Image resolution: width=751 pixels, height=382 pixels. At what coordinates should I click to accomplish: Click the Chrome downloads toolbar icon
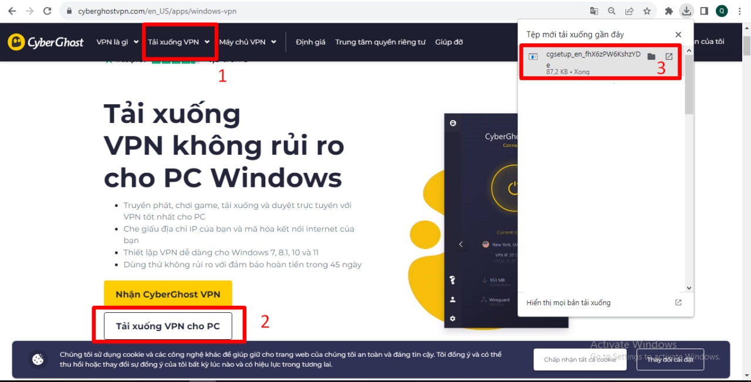(x=686, y=11)
